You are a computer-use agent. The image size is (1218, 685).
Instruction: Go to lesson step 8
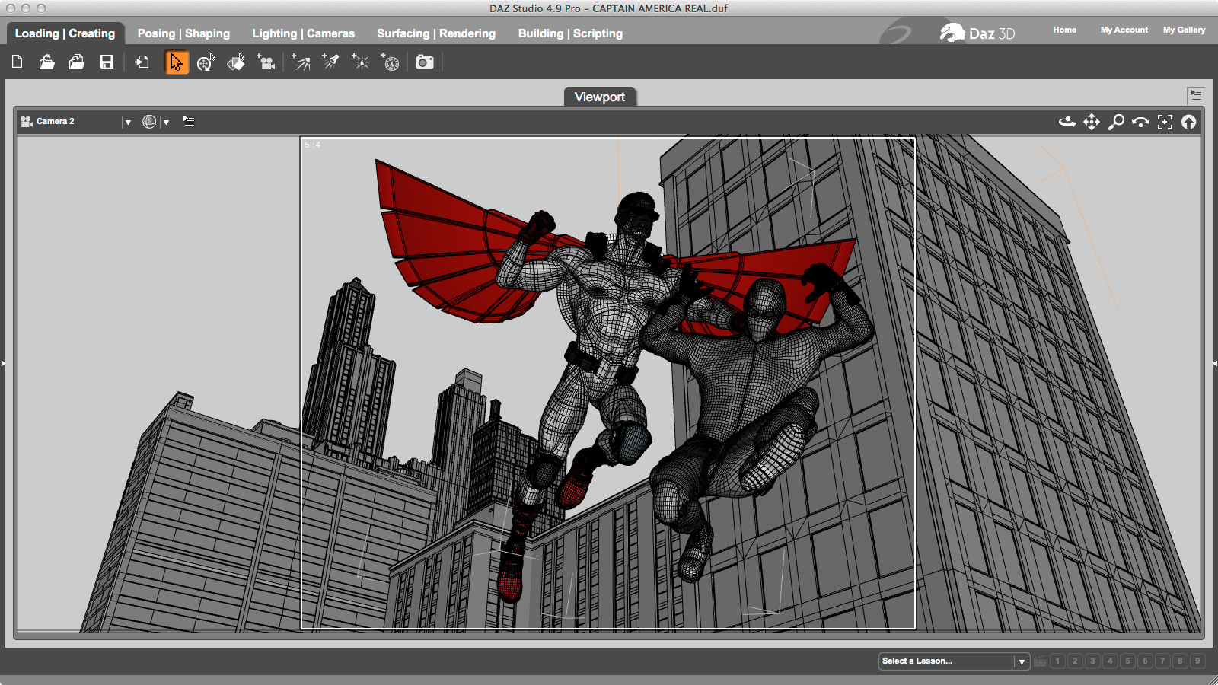pyautogui.click(x=1180, y=661)
